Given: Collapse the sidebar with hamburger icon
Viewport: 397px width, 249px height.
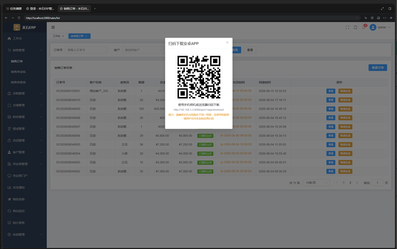Looking at the screenshot, I should 53,27.
